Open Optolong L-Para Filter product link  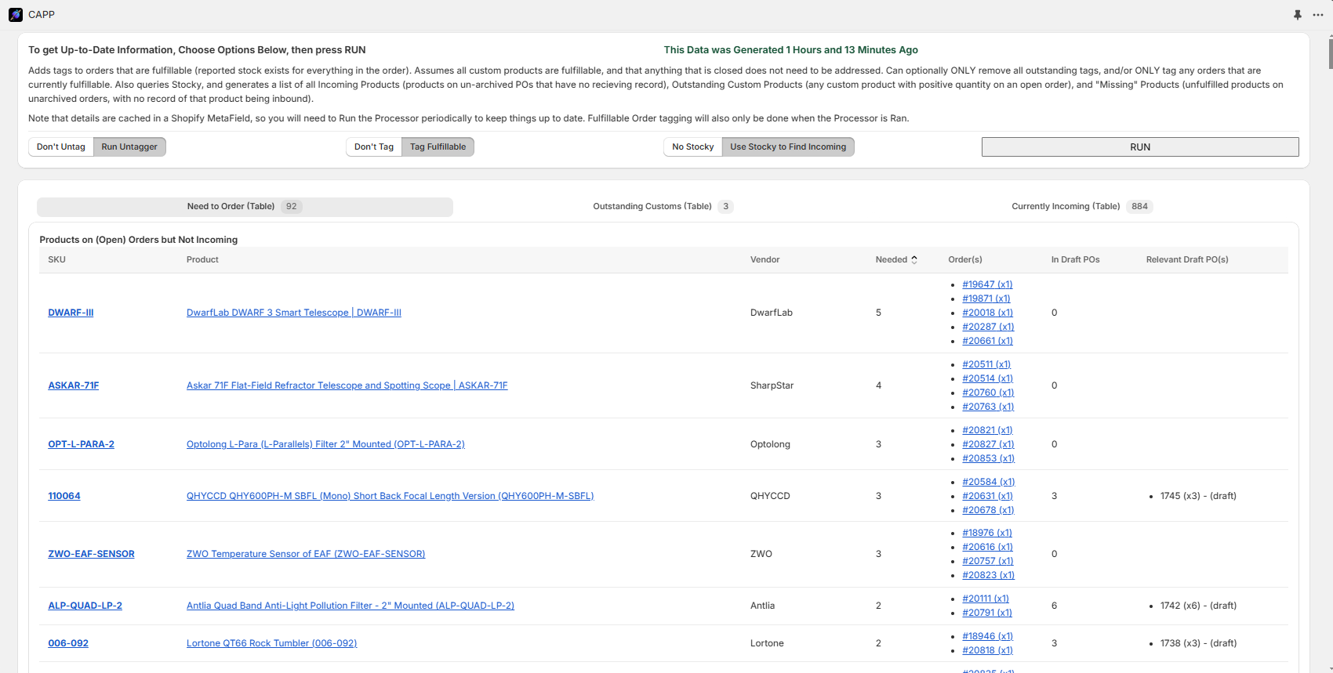tap(325, 444)
